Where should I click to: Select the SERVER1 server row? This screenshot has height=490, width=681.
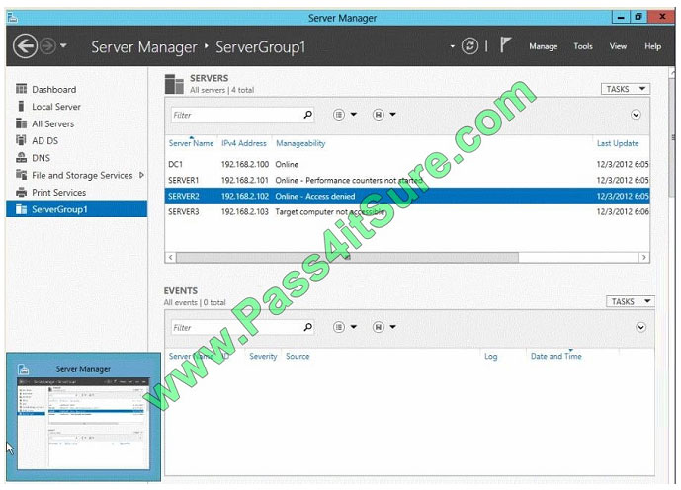407,180
